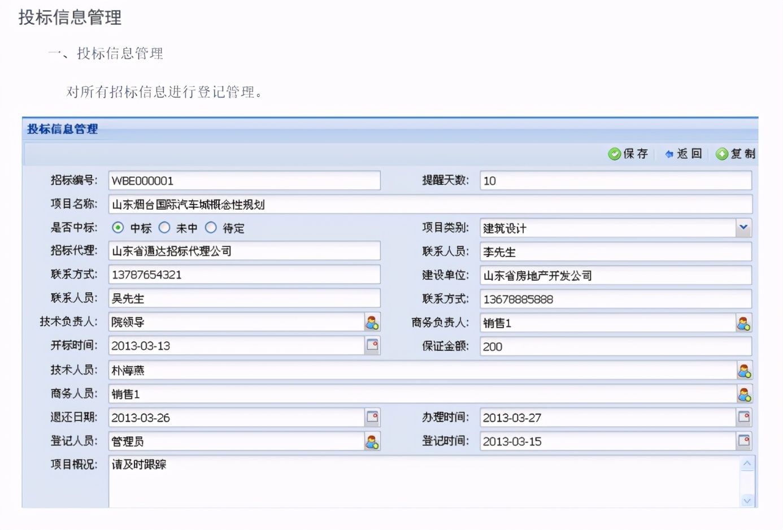Screen dimensions: 783x530
Task: Open the person picker for 技术负责人
Action: (x=372, y=322)
